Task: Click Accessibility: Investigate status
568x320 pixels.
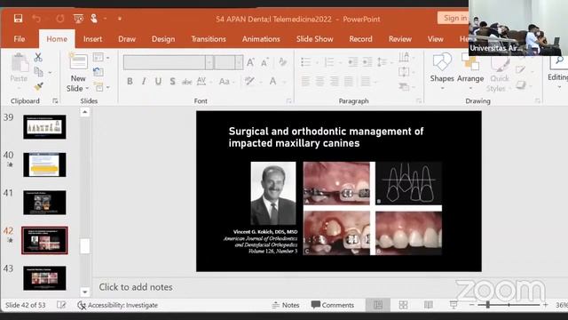Action: (118, 305)
